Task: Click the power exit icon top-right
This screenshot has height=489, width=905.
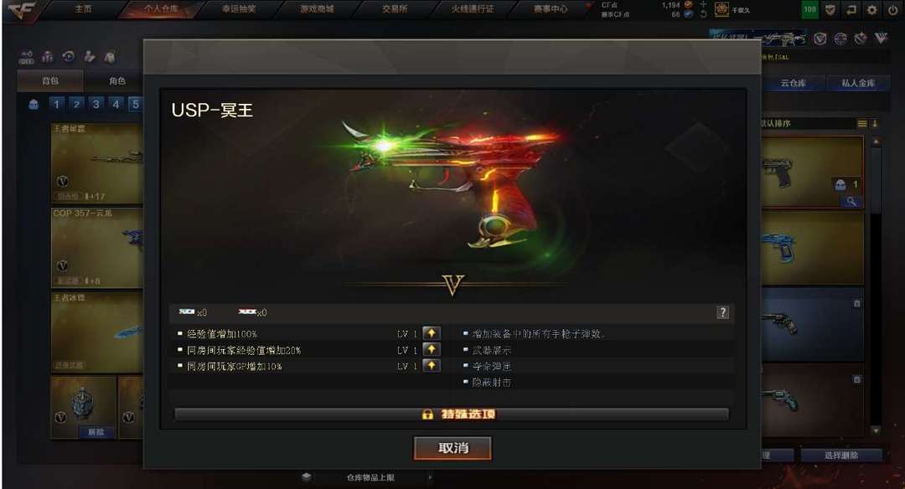Action: tap(892, 9)
